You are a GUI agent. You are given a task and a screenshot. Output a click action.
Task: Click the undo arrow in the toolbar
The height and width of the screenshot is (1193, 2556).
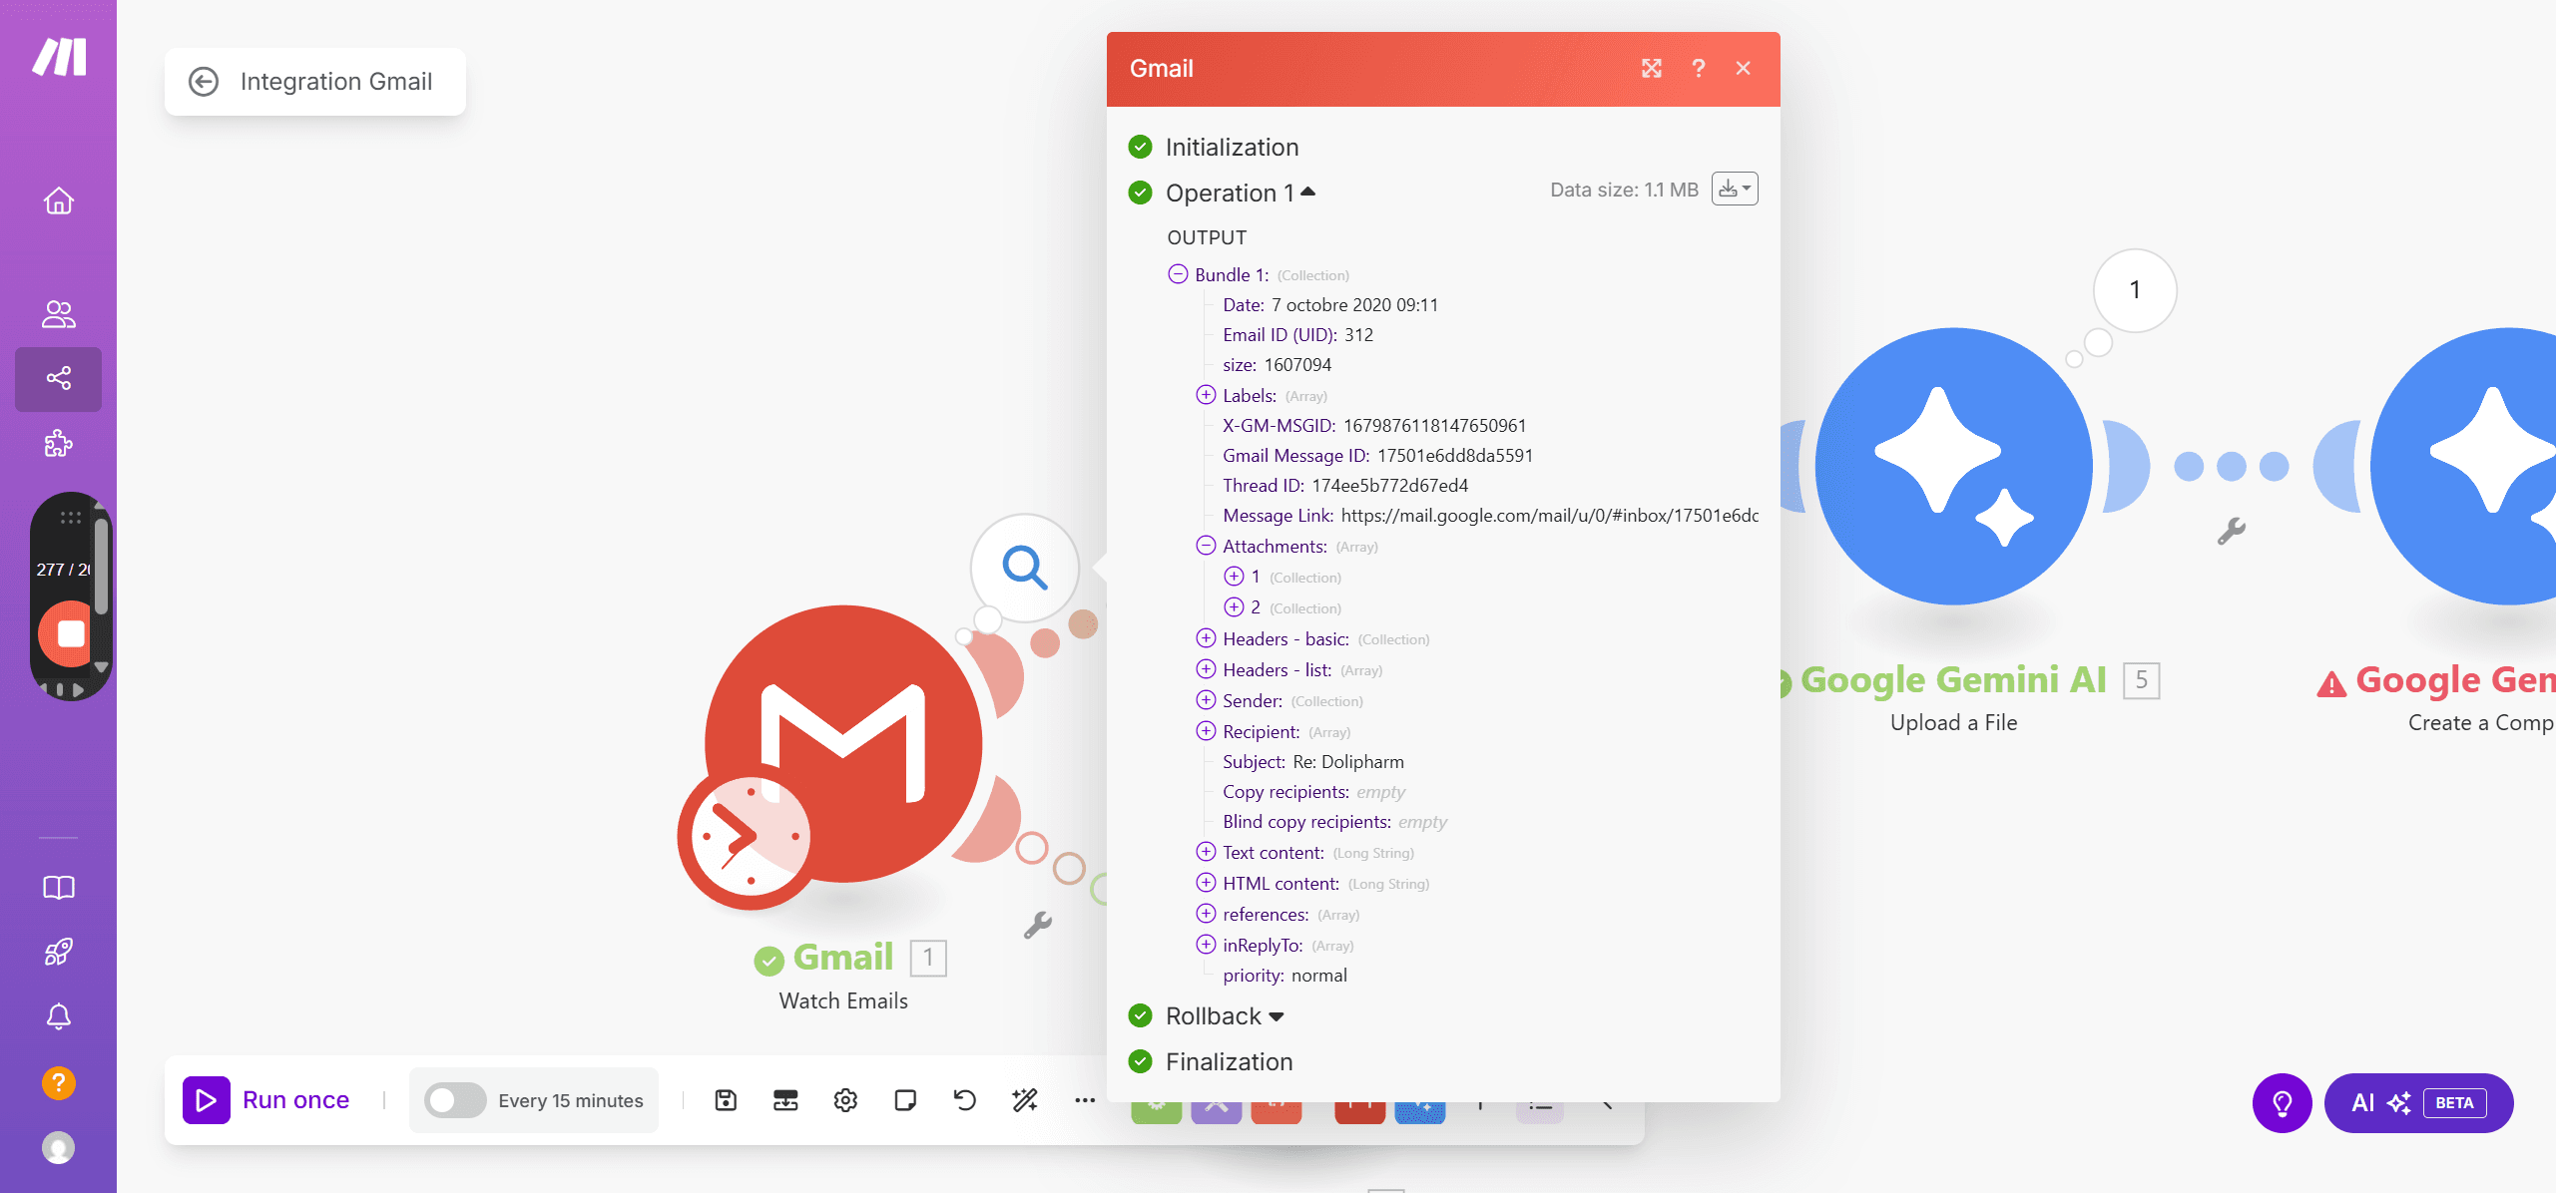tap(965, 1100)
